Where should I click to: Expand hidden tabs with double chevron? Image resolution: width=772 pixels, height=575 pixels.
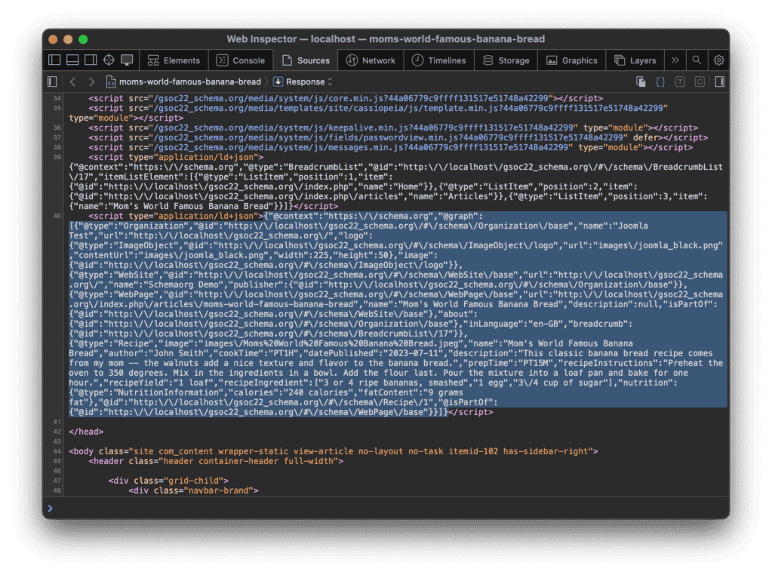point(675,60)
